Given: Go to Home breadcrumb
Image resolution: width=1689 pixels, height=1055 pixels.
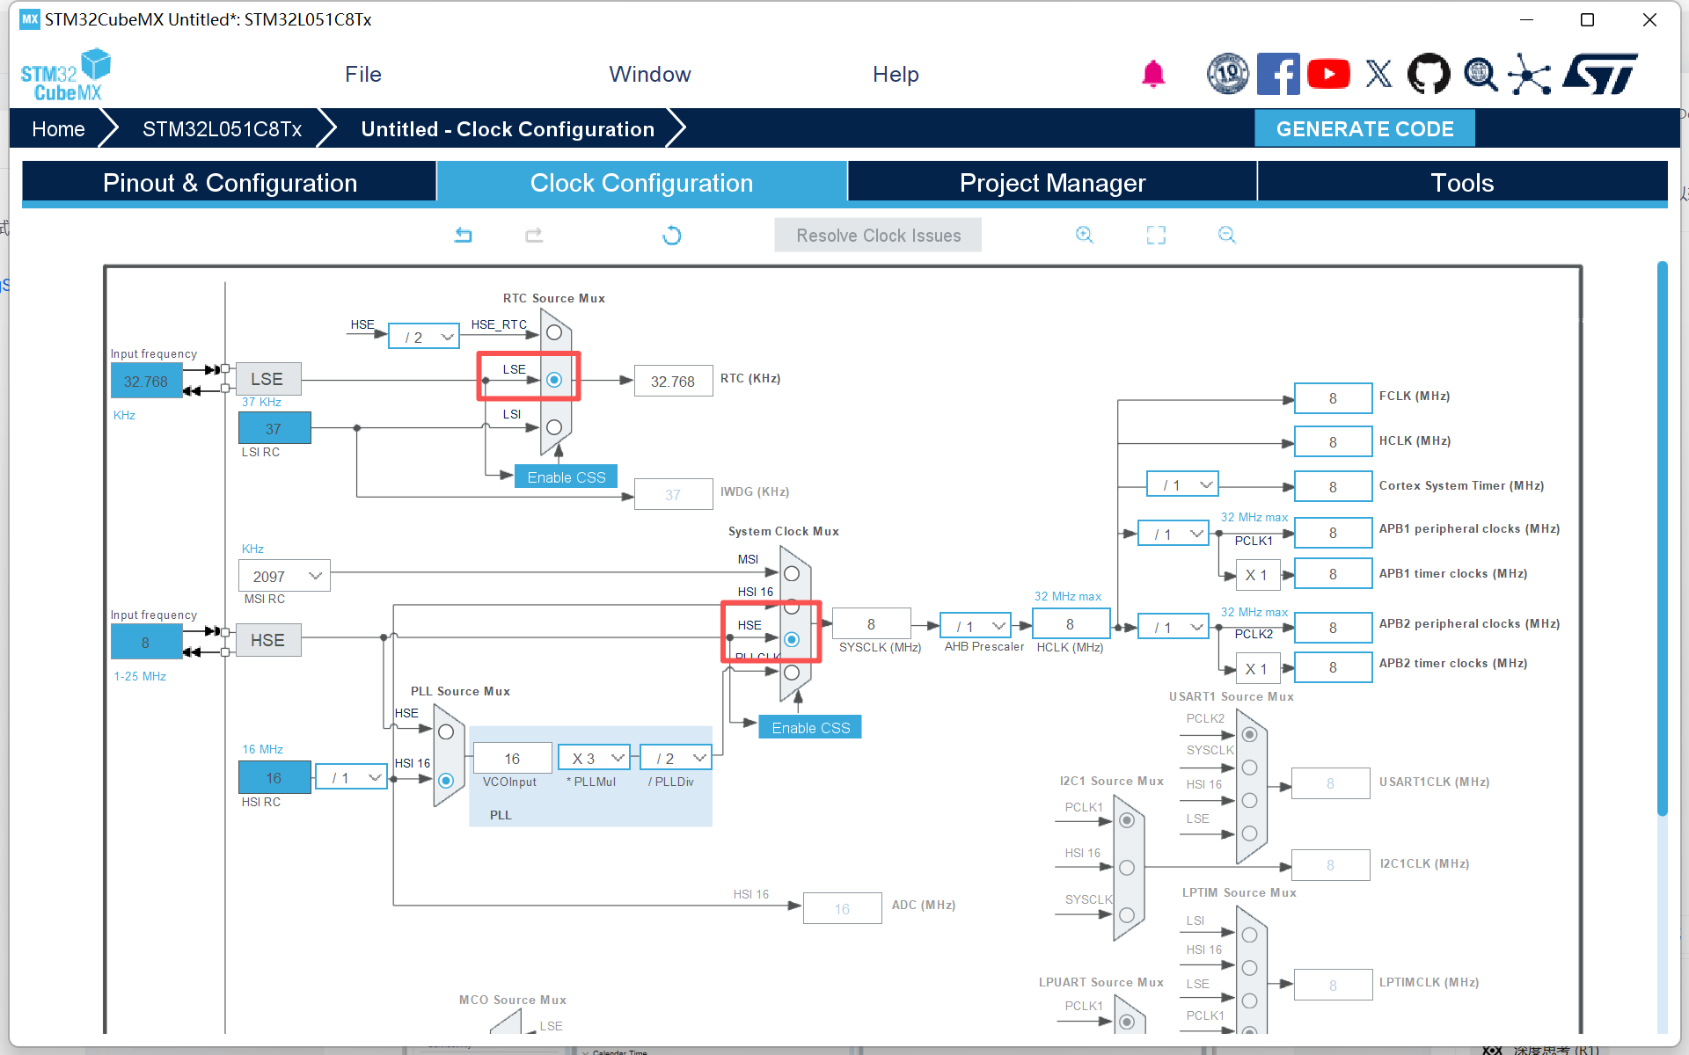Looking at the screenshot, I should click(58, 129).
